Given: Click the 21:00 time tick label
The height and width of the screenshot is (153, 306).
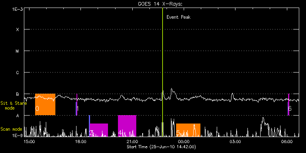Looking at the screenshot, I should (132, 141).
